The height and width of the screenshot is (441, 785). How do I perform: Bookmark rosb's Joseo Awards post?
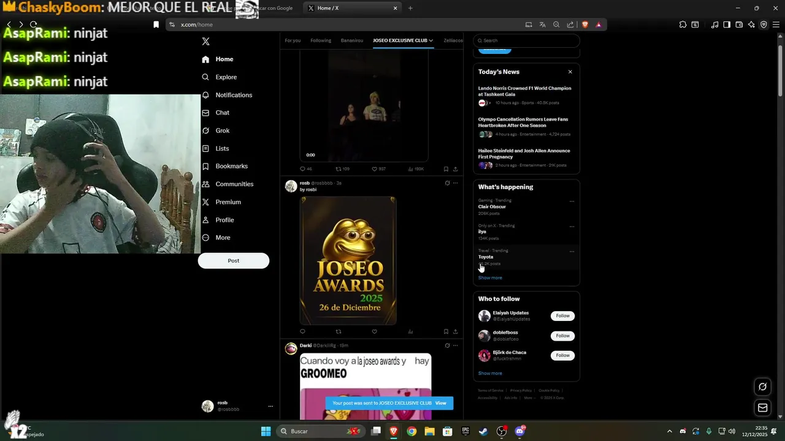[446, 332]
